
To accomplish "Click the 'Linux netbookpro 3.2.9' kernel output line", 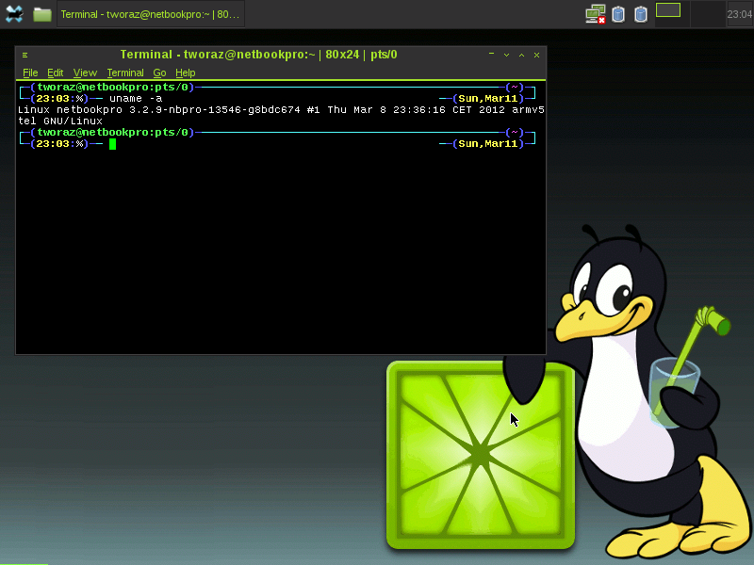I will click(x=281, y=110).
